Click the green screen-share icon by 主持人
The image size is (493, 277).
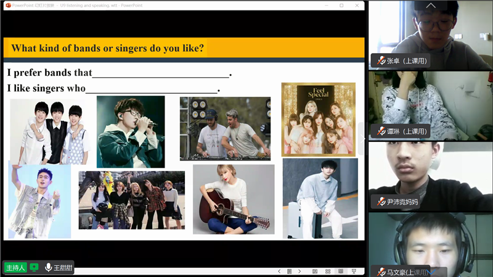(34, 268)
